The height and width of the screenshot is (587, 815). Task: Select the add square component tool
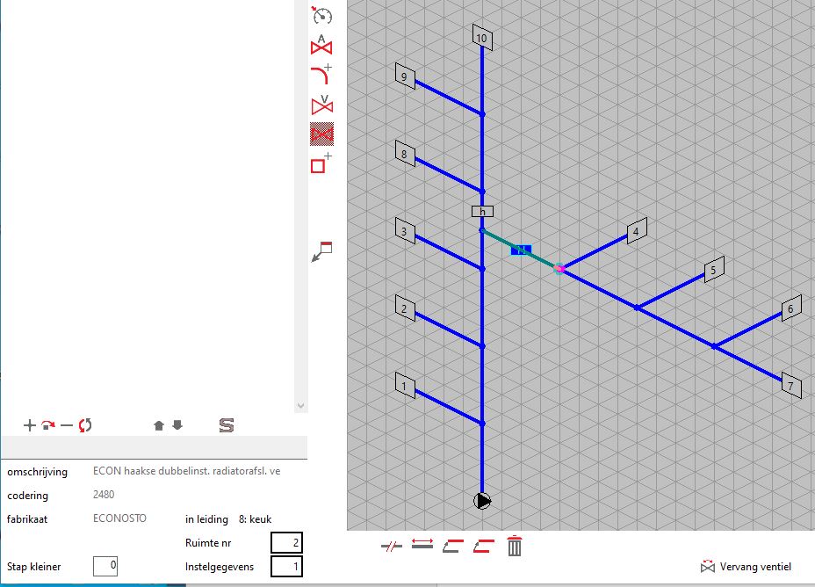coord(321,163)
